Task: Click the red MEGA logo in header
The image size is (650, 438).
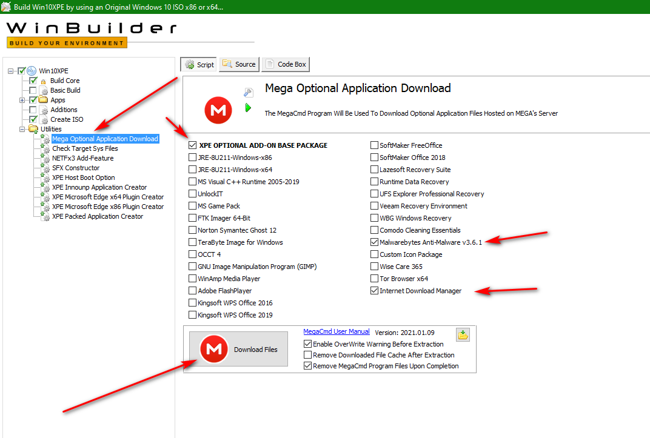Action: click(218, 110)
